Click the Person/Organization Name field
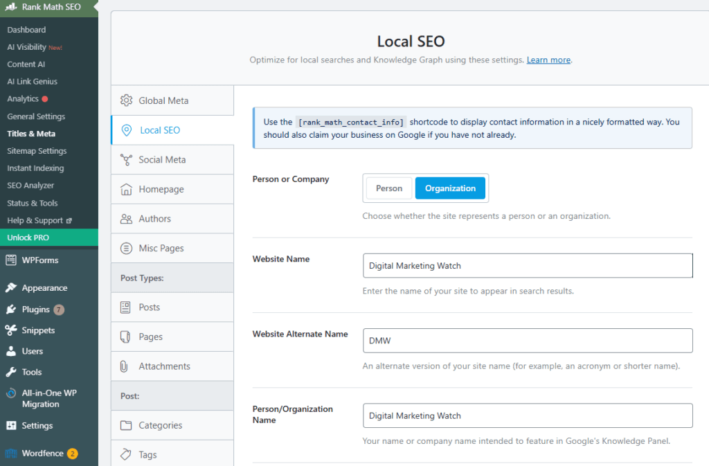709x466 pixels. click(528, 416)
